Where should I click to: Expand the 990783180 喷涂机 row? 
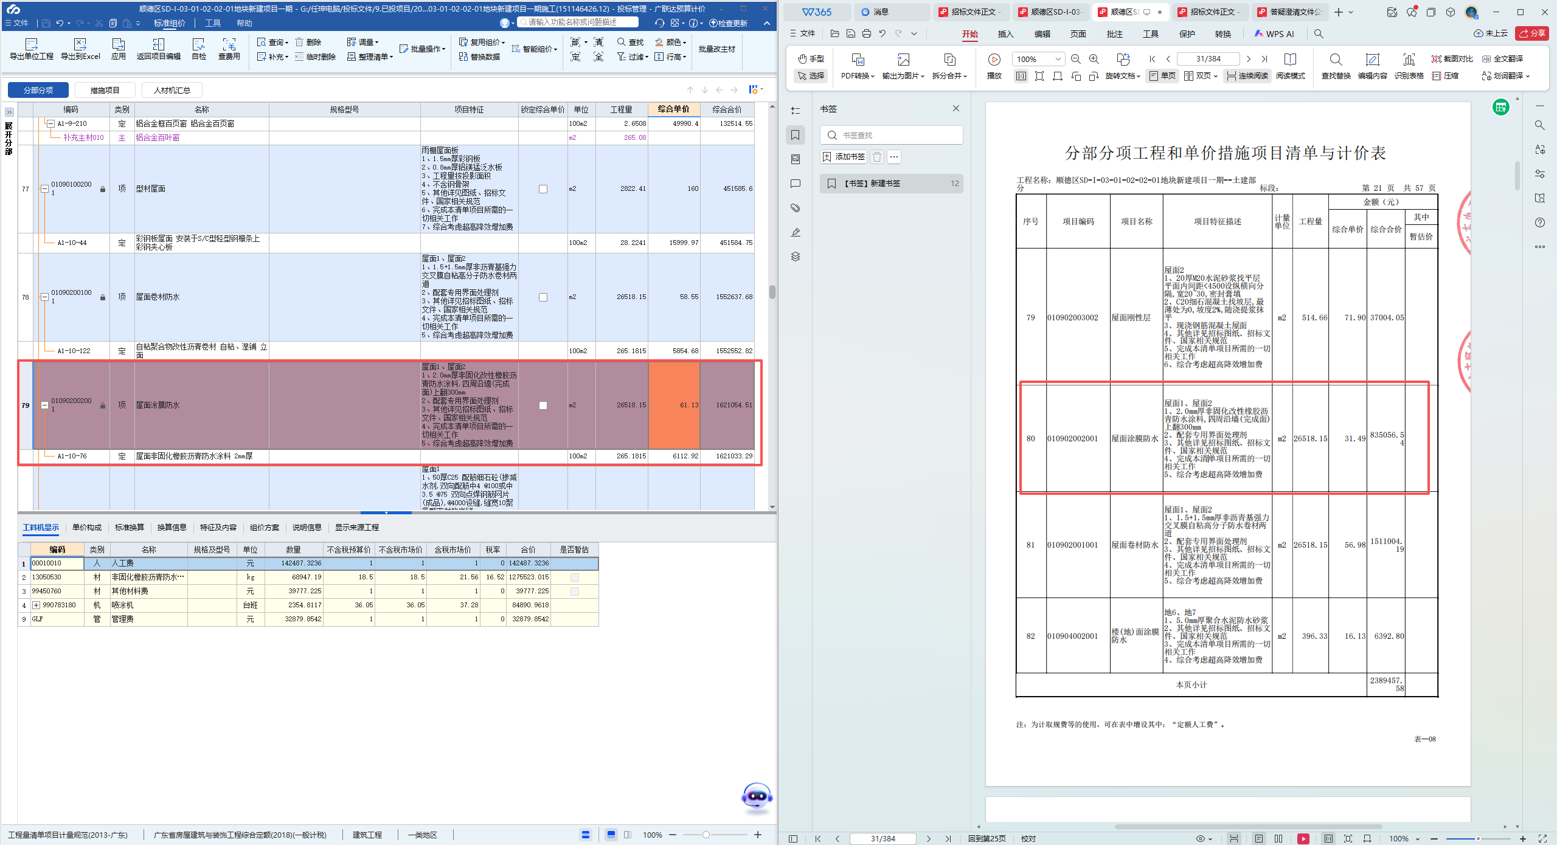36,605
